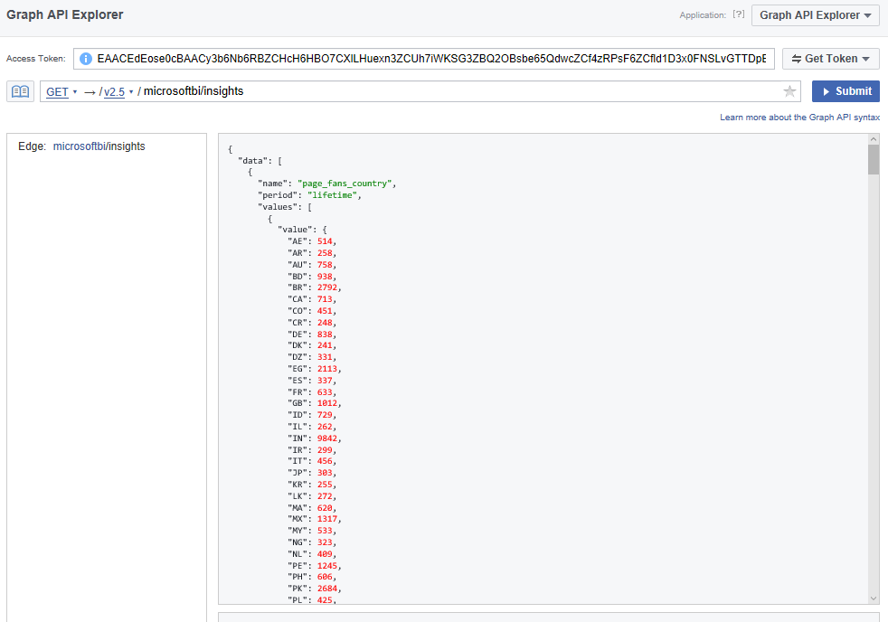This screenshot has width=888, height=622.
Task: Open Learn more about Graph API syntax
Action: [x=799, y=118]
